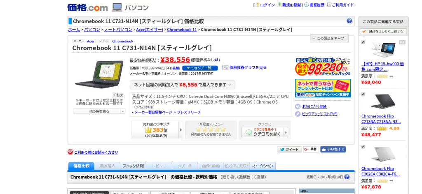422x194 pixels.
Task: Switch to the オークション tab
Action: 263,166
